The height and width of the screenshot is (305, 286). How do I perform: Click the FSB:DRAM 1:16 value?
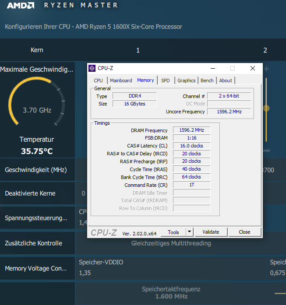(x=191, y=138)
